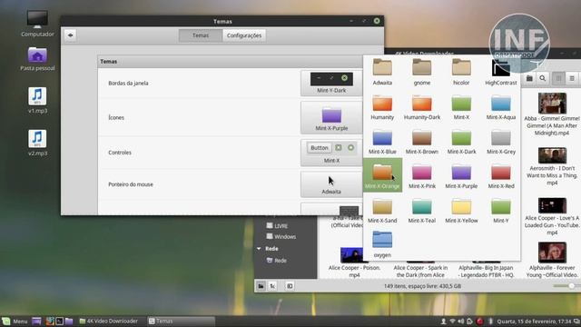Choose the HighContrast icon theme
This screenshot has height=327, width=581.
(x=501, y=73)
